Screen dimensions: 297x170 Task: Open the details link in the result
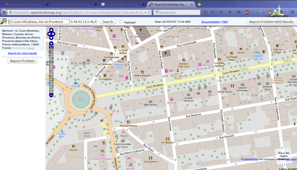[31, 48]
